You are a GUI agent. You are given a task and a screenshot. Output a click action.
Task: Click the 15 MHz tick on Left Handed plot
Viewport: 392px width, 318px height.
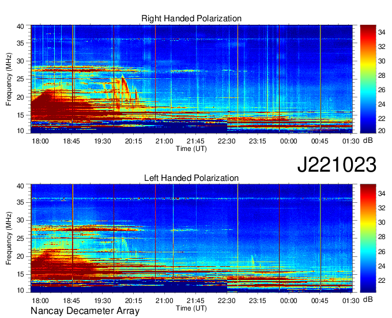[21, 274]
